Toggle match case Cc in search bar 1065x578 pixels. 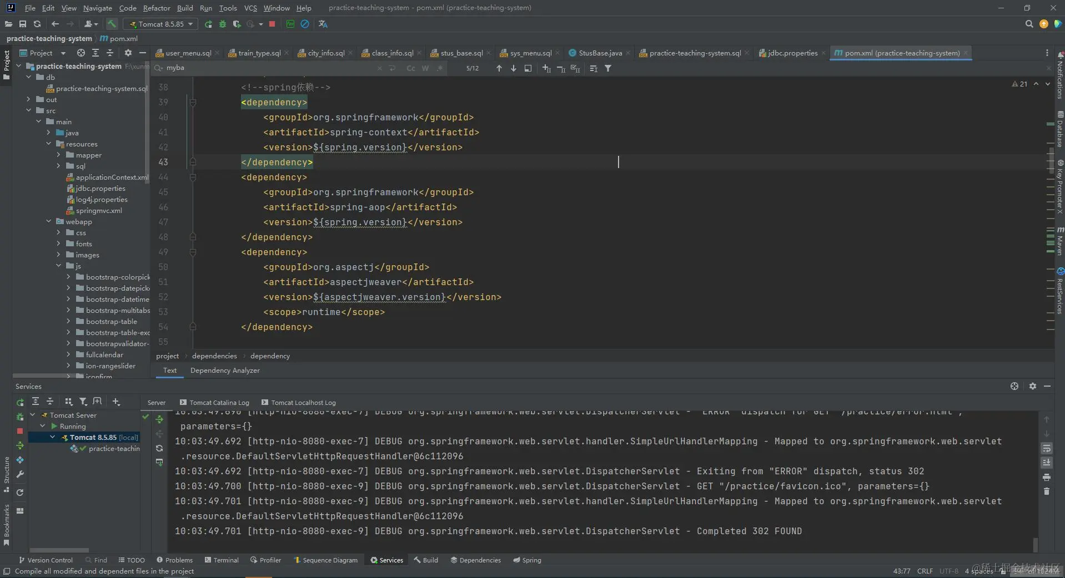(411, 68)
